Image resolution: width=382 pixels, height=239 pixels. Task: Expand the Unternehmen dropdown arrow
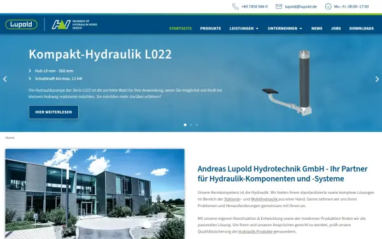point(301,29)
